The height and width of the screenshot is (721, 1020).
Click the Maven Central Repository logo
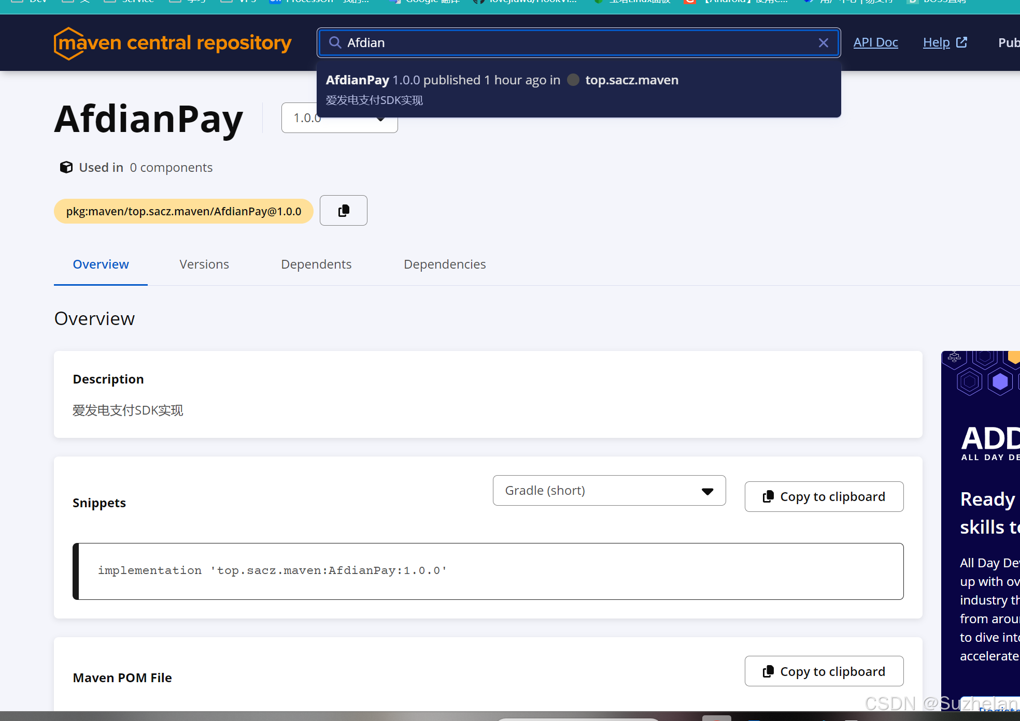(x=173, y=43)
